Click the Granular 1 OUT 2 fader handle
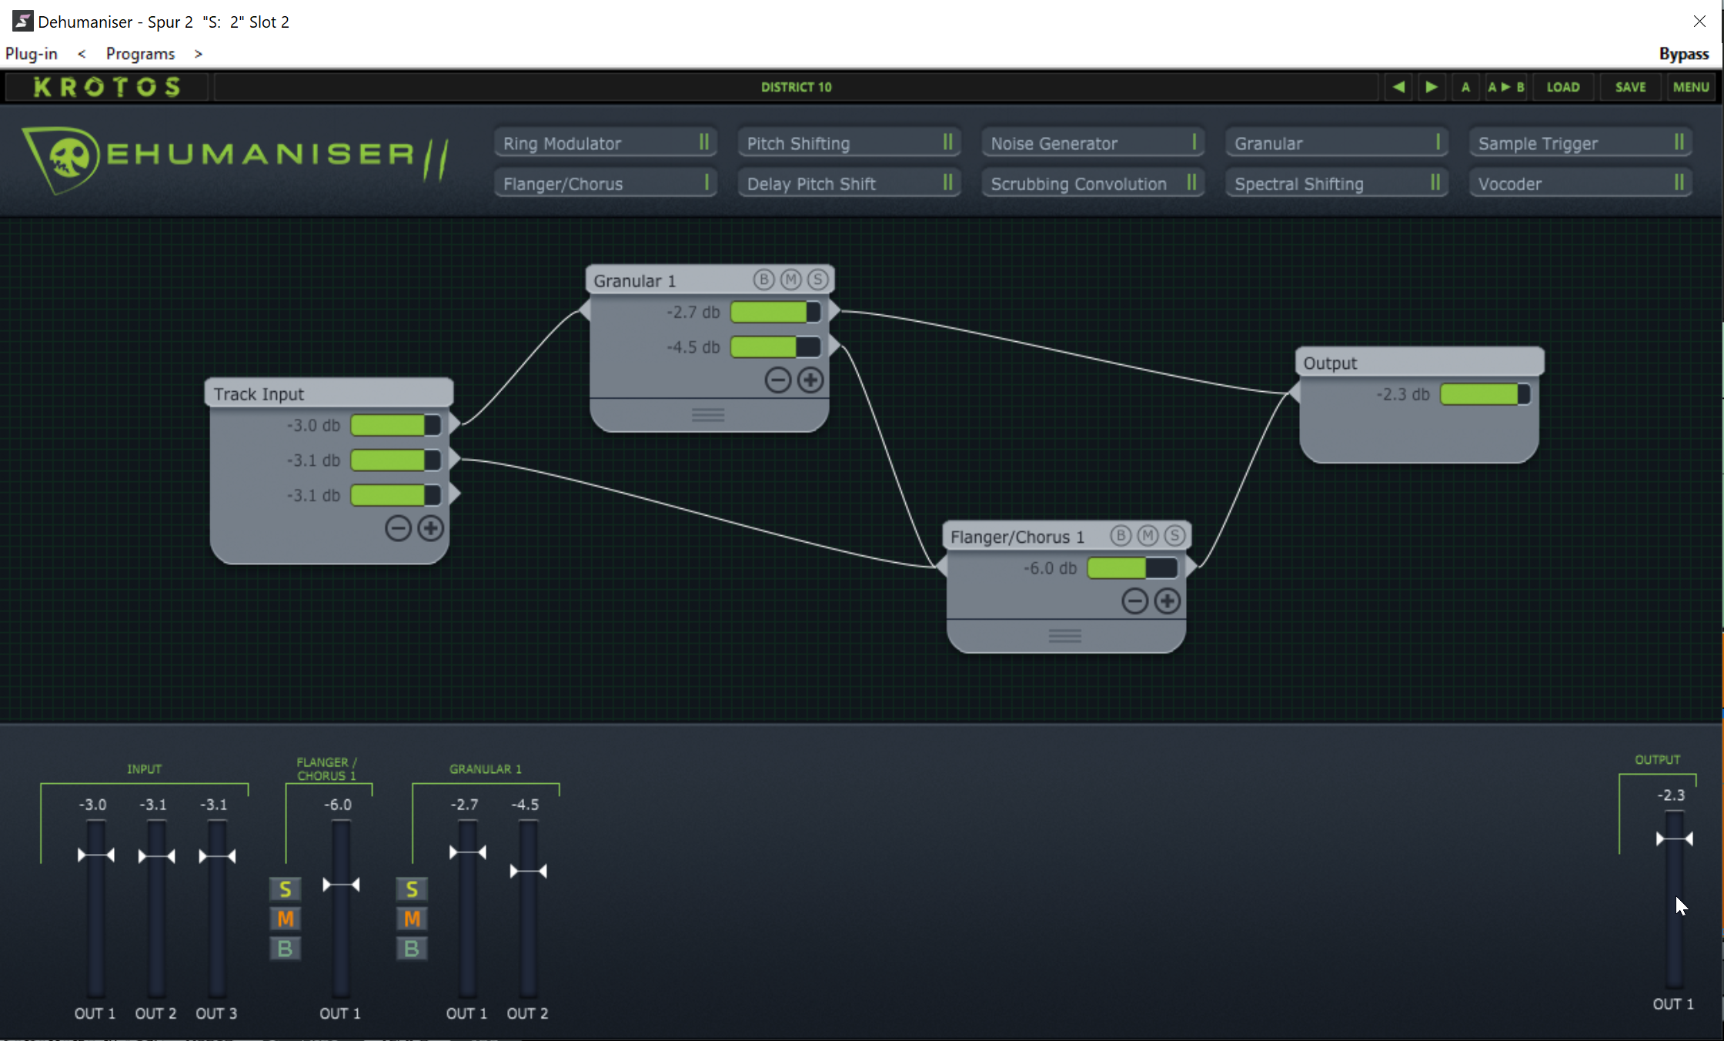Viewport: 1724px width, 1041px height. (x=528, y=872)
